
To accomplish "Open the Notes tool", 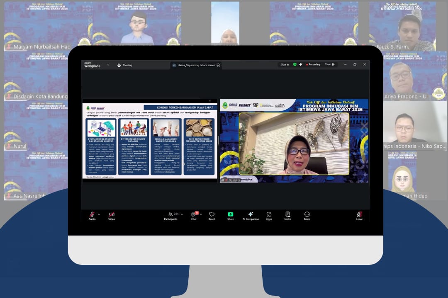I will 287,214.
